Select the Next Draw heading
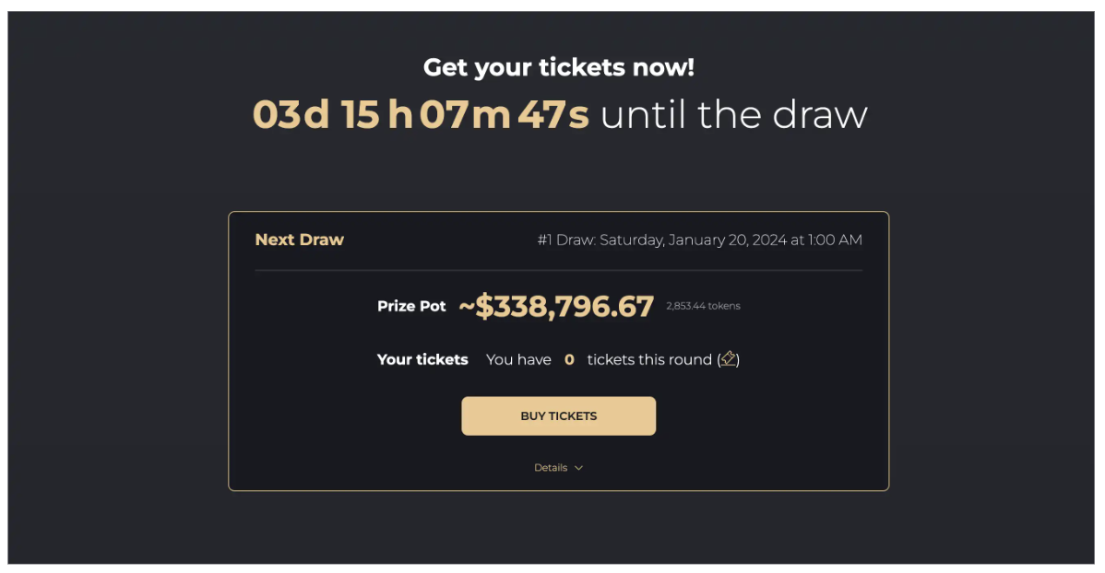 pos(300,240)
